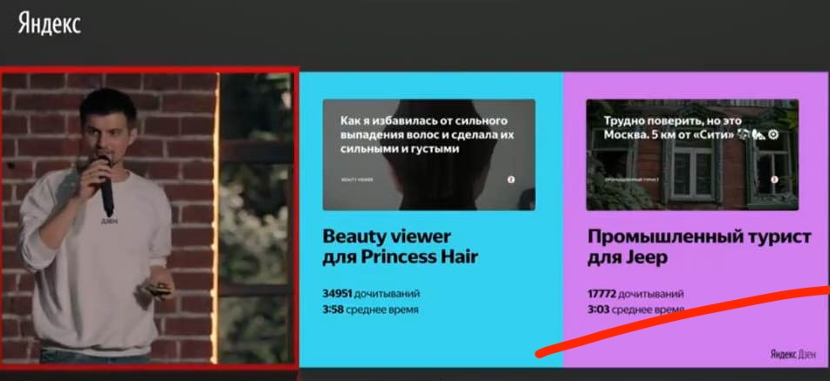
Task: Open the hair loss article card
Action: 429,155
